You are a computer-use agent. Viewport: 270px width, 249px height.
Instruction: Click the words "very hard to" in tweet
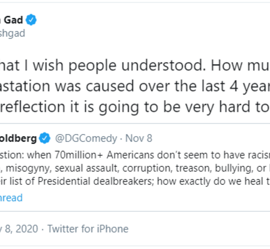point(234,106)
